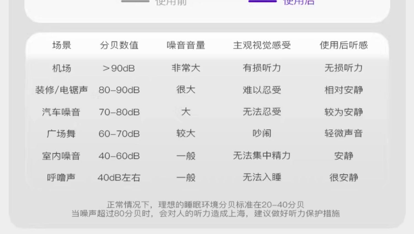Viewport: 414px width, 234px height.
Task: Click the 广场舞 scene cell
Action: pyautogui.click(x=61, y=134)
